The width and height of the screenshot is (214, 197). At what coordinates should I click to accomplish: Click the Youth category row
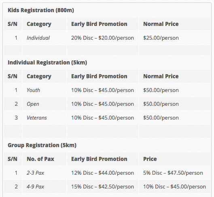[107, 90]
